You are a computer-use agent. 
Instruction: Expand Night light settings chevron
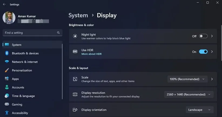click(x=212, y=36)
